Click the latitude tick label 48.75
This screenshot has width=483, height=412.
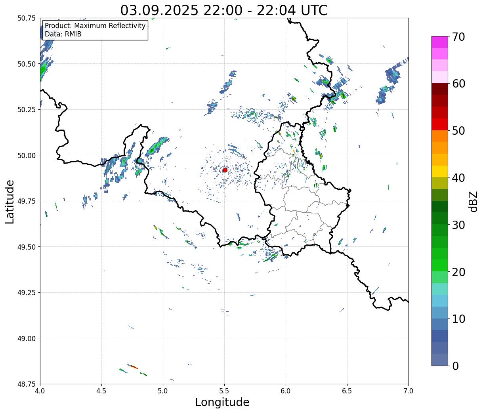(27, 384)
